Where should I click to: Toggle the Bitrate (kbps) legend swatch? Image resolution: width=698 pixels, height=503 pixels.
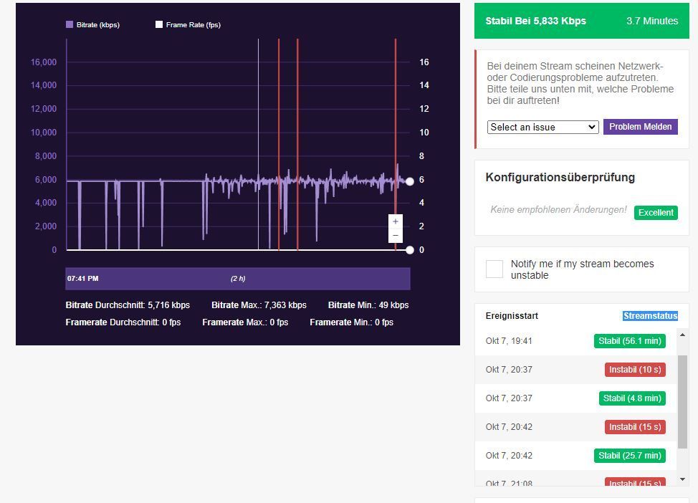point(68,24)
